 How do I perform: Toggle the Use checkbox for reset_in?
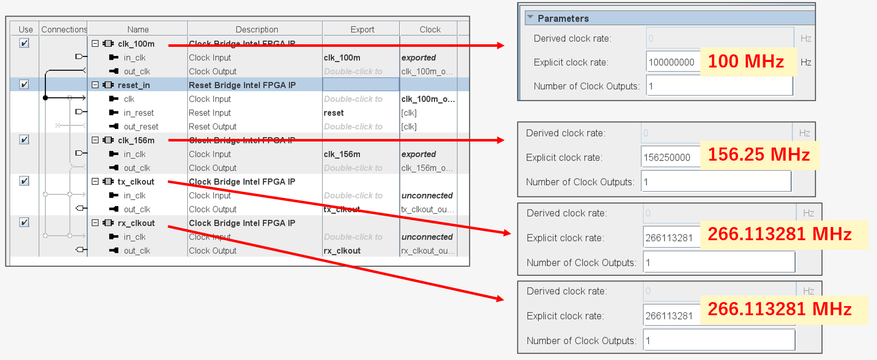24,85
